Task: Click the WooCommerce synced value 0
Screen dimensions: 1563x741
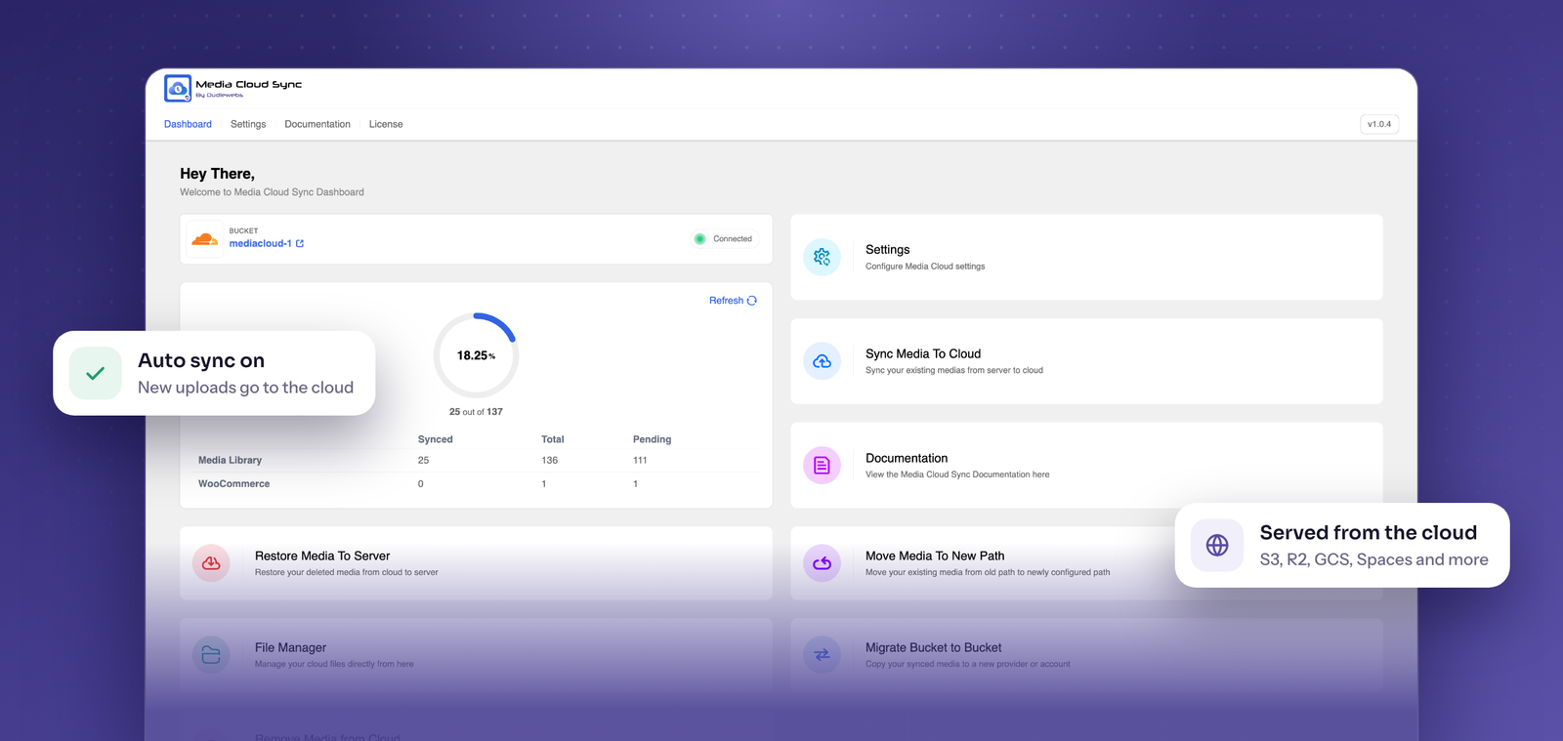Action: point(421,483)
